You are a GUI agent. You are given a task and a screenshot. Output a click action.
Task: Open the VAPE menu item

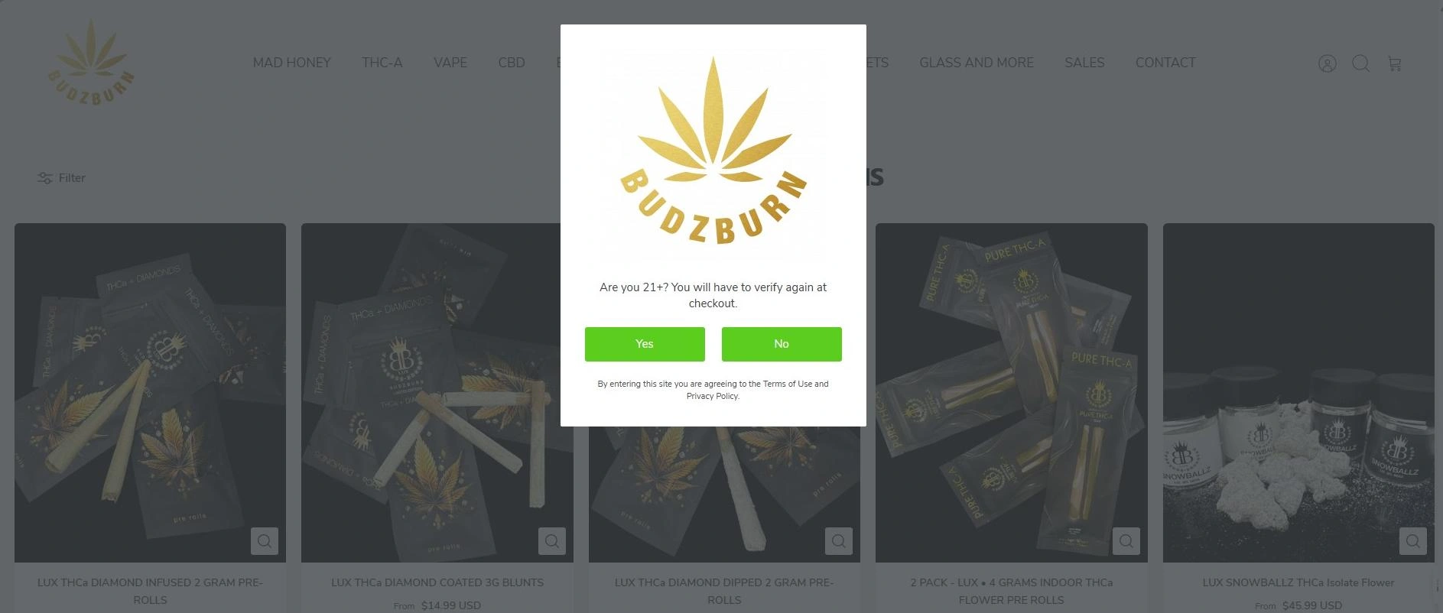[450, 63]
